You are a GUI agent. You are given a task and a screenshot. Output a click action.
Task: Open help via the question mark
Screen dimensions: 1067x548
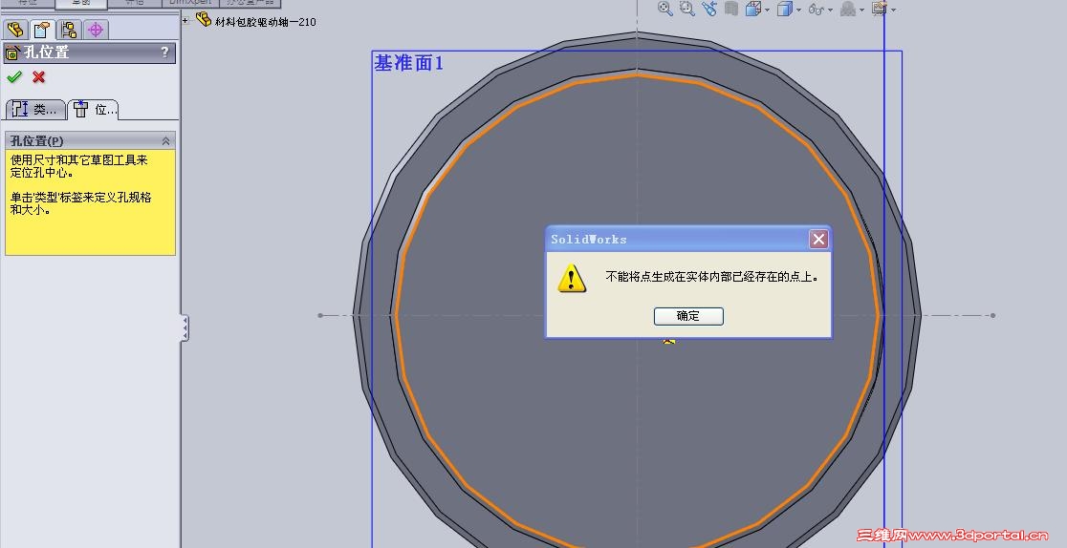pyautogui.click(x=164, y=53)
